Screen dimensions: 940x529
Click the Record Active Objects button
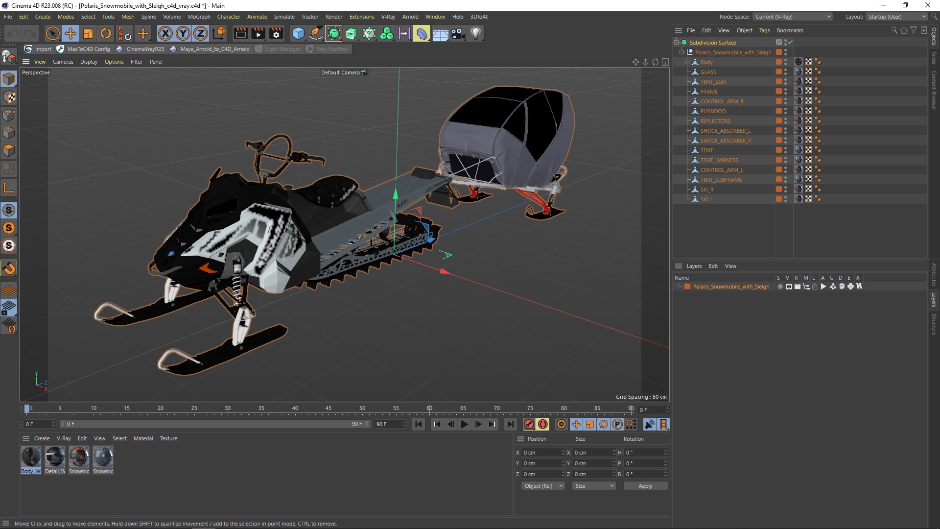coord(529,424)
